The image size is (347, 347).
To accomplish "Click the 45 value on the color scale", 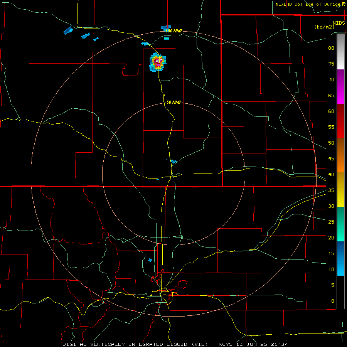I will [x=331, y=159].
